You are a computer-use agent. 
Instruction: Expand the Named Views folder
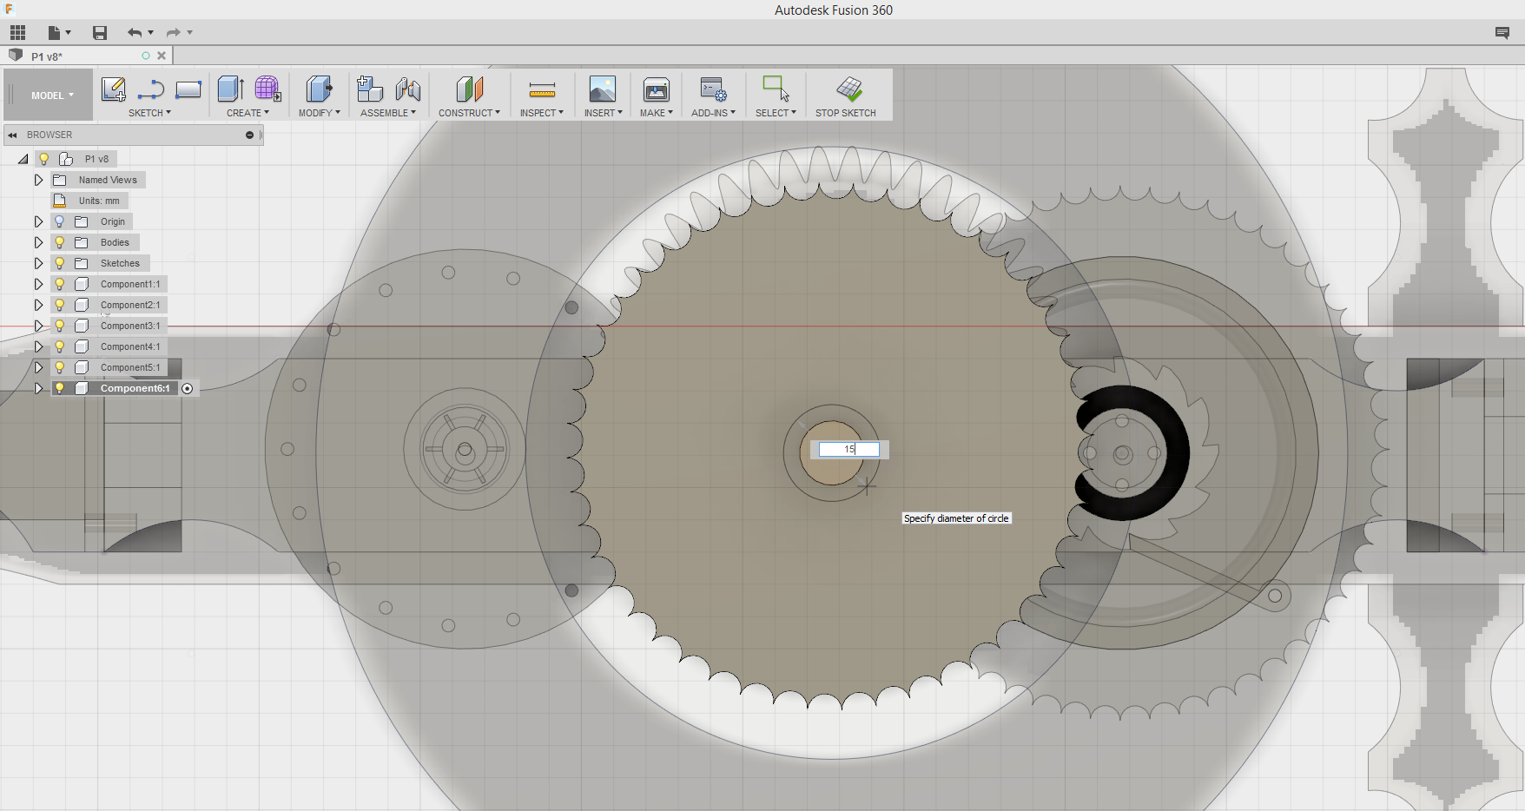(38, 180)
